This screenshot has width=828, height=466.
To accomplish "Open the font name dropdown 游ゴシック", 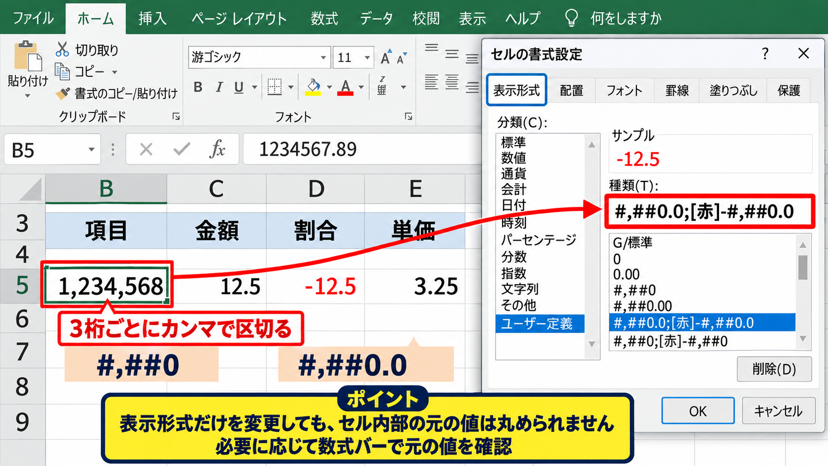I will (x=323, y=58).
